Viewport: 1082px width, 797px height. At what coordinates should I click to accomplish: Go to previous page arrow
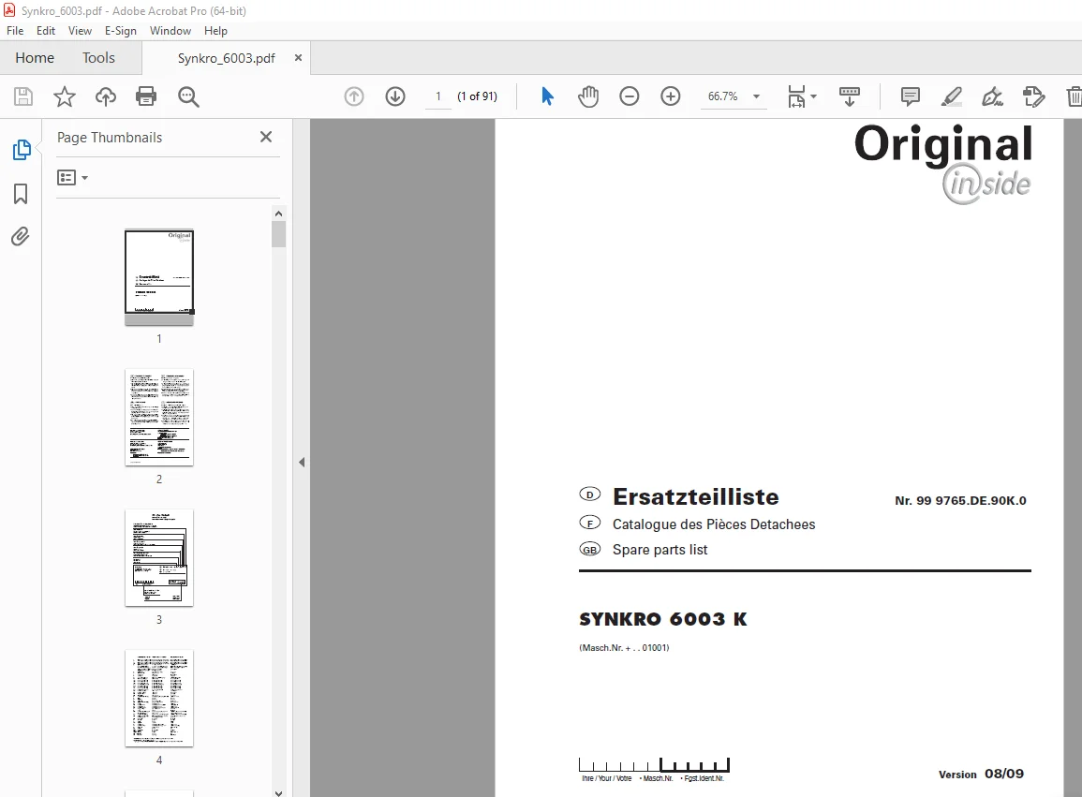[354, 96]
